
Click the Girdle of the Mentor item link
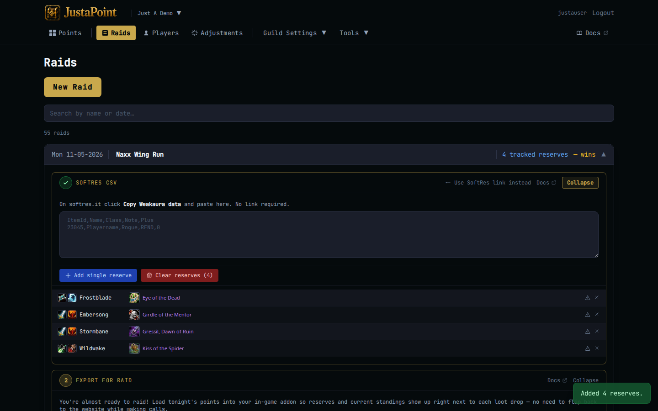point(167,315)
